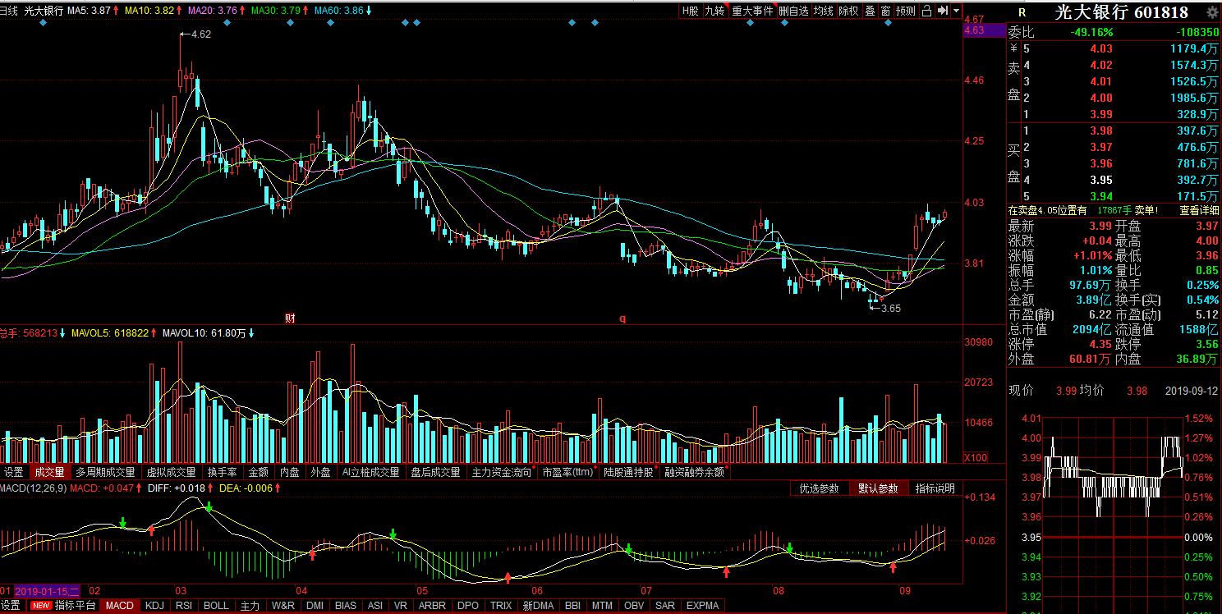Select the MACD indicator tab

pos(120,606)
